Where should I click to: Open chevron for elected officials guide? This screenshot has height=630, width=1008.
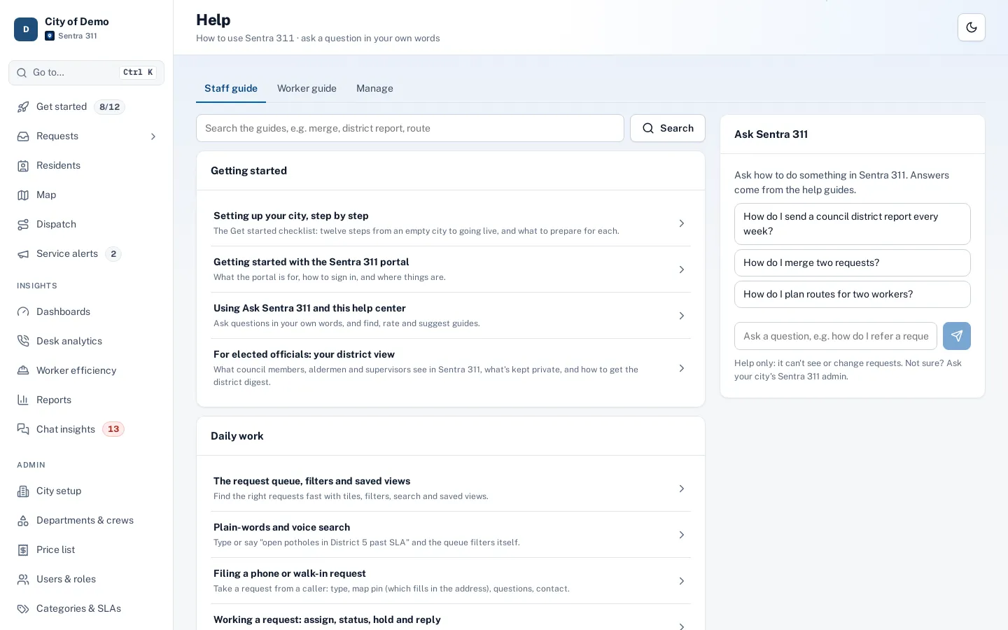point(682,368)
